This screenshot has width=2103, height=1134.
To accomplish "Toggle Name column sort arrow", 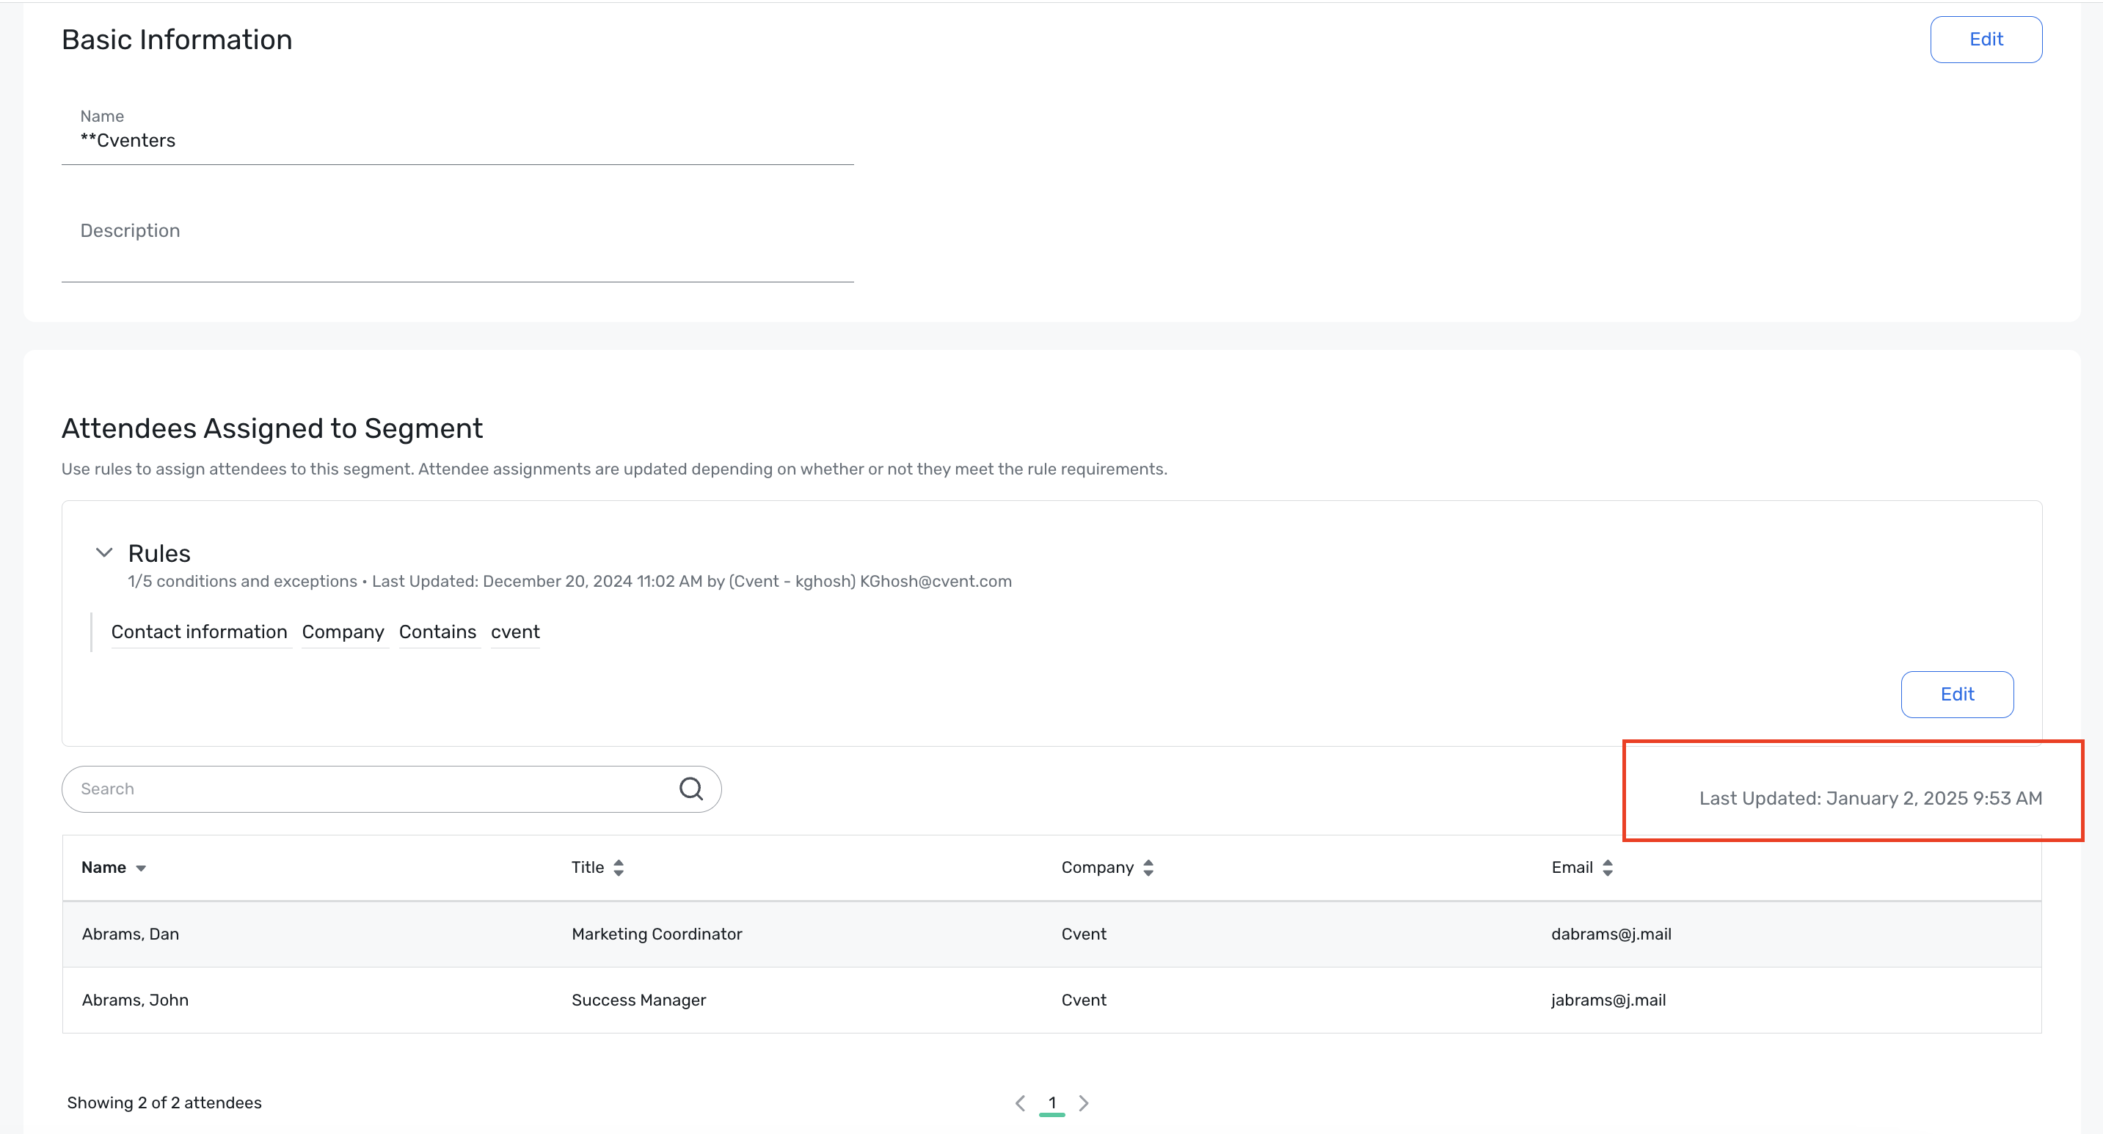I will (140, 868).
